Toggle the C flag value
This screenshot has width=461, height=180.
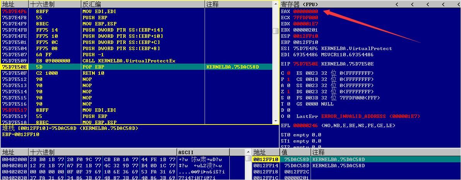tap(289, 73)
